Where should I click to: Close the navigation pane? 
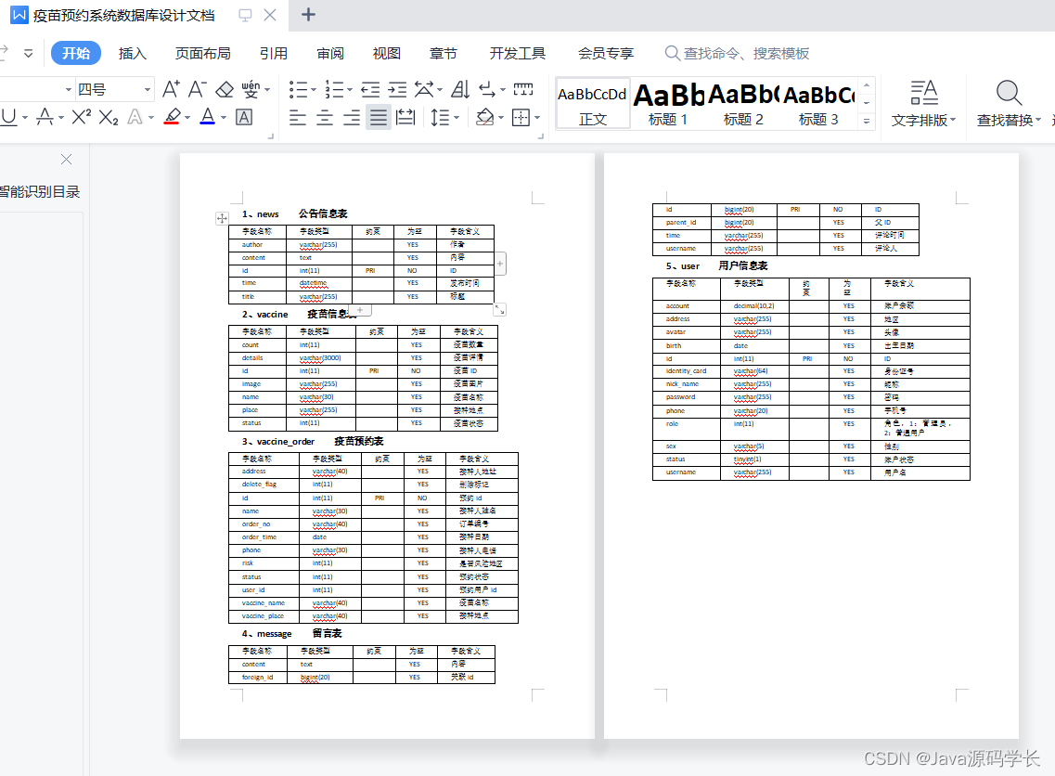click(66, 160)
